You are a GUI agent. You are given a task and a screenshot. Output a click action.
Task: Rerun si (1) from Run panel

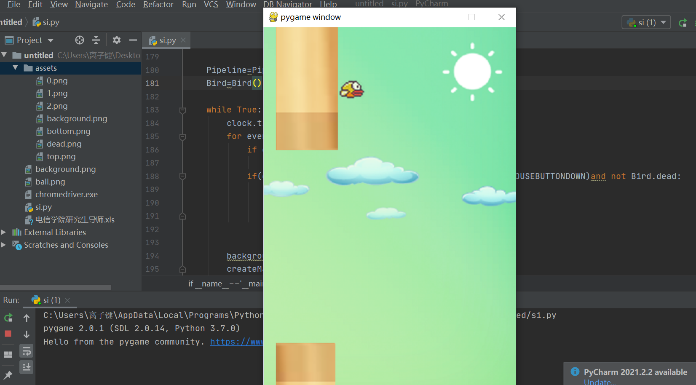tap(8, 318)
